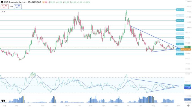Click the 4 cycles level label
Screen dimensions: 192x107
tap(180, 44)
